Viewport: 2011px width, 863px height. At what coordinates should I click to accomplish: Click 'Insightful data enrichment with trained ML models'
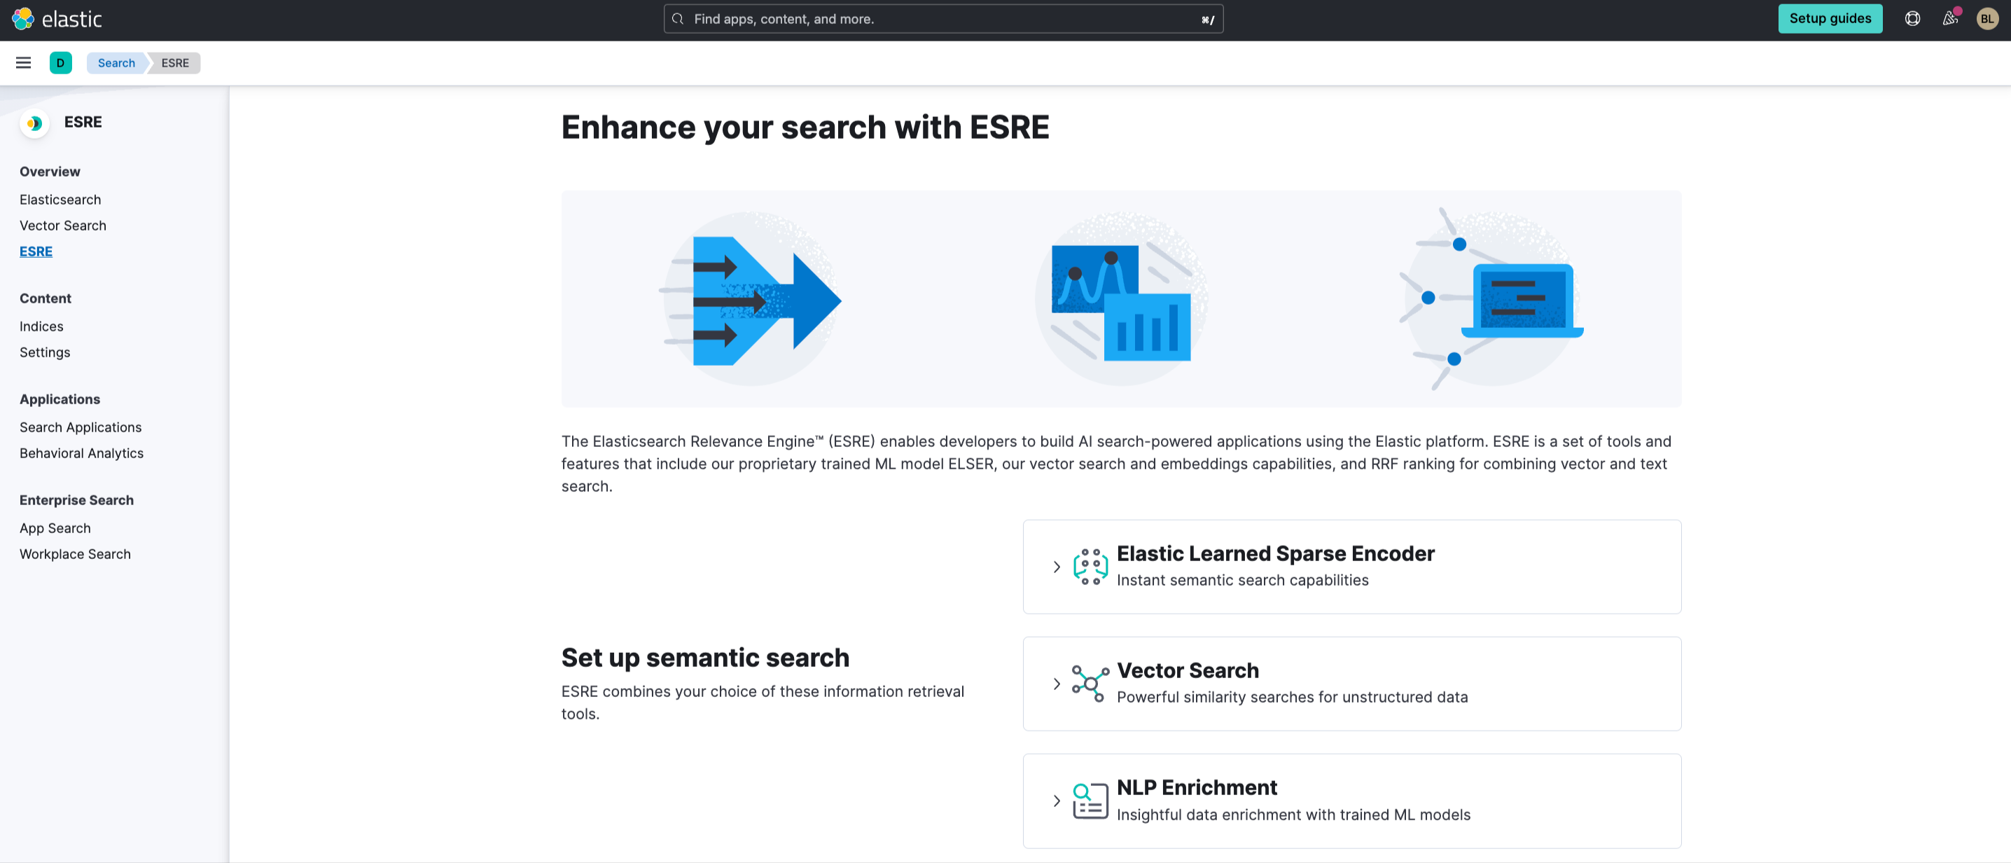(x=1293, y=814)
